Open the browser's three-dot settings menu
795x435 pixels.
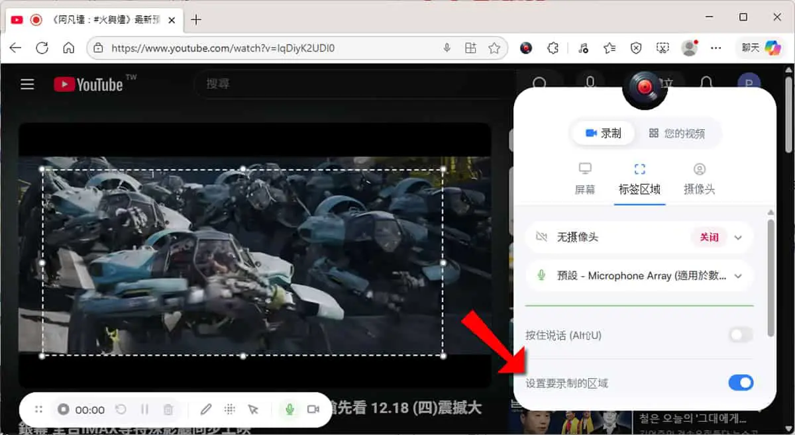click(715, 48)
